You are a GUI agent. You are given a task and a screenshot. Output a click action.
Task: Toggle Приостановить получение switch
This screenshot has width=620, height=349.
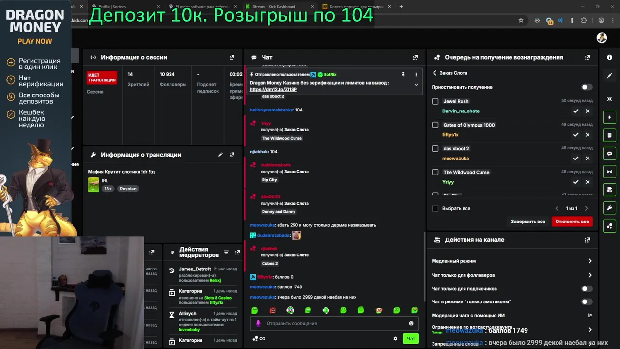pos(587,87)
